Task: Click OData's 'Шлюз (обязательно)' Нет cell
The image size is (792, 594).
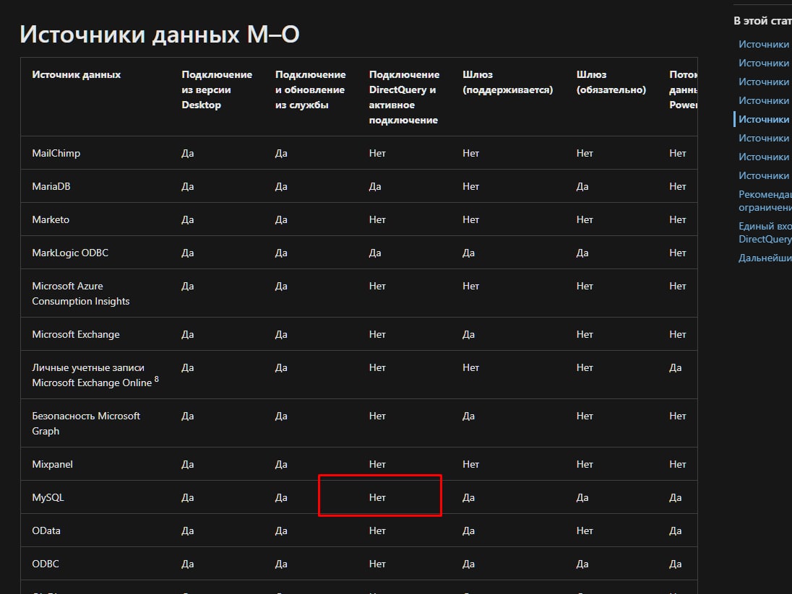Action: tap(585, 531)
